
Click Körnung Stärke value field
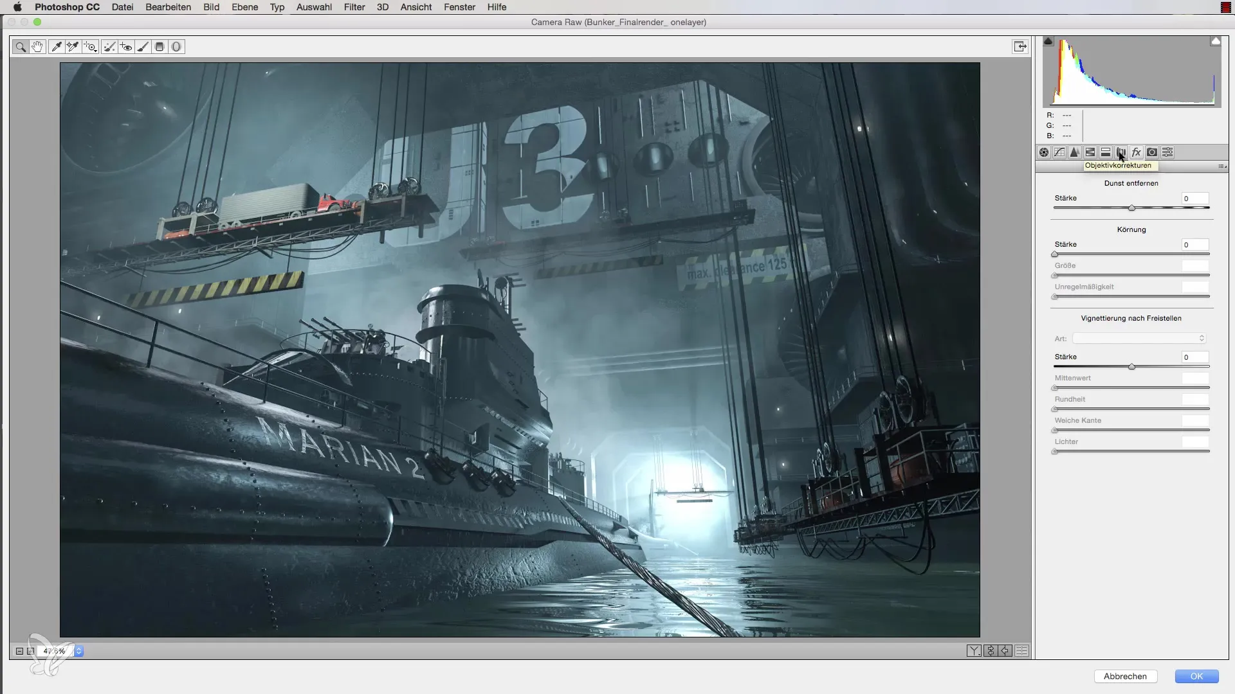click(x=1195, y=245)
